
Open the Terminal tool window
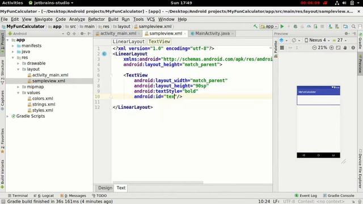[x=18, y=195]
